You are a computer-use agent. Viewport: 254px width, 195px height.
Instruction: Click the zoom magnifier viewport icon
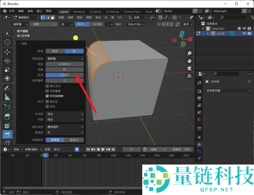point(189,53)
